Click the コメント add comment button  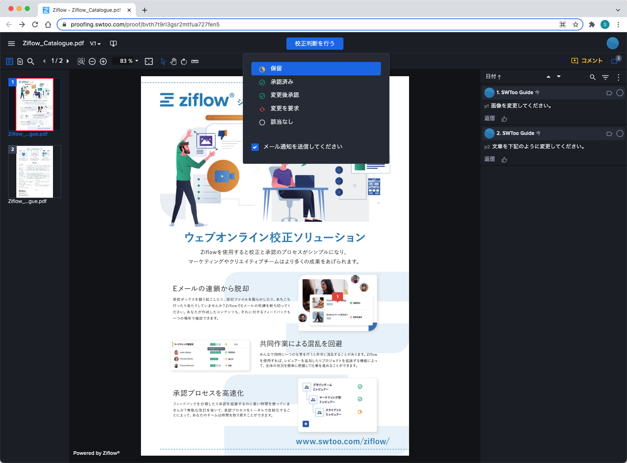click(587, 61)
